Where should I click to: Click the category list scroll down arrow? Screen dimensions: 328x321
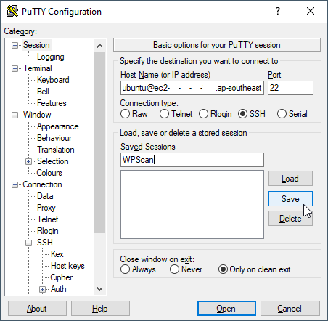[99, 289]
